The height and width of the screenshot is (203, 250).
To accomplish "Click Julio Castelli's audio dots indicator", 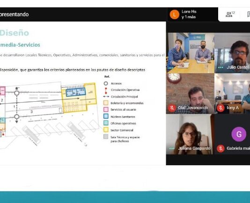I will [221, 67].
